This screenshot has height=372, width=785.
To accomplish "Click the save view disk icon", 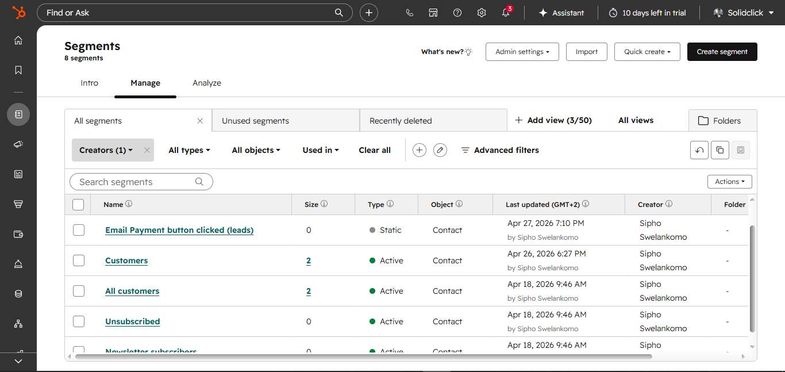I will tap(741, 150).
